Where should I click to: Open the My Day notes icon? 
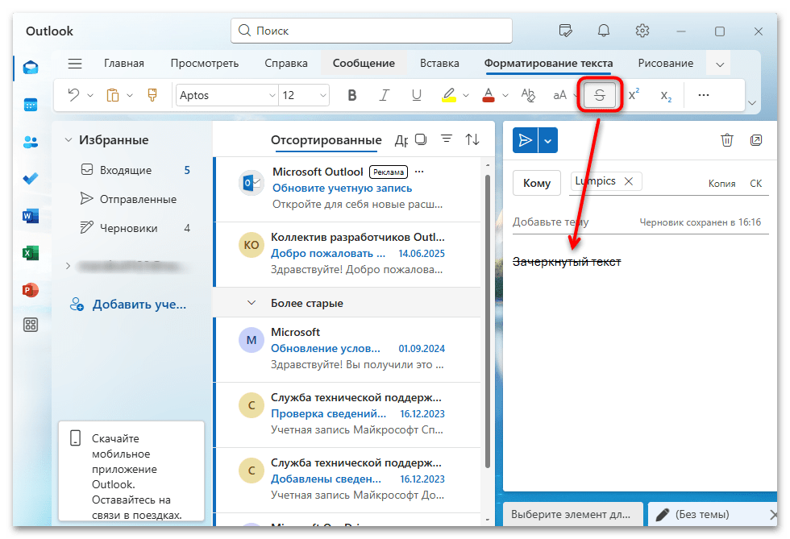pyautogui.click(x=565, y=31)
